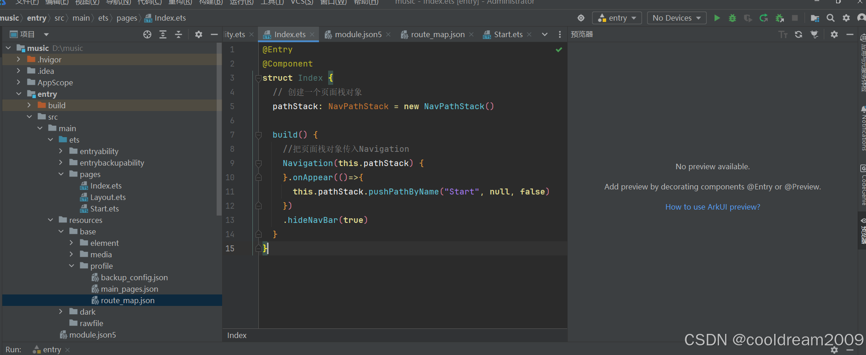Select main_pages.json in the project tree
This screenshot has width=866, height=355.
(129, 289)
